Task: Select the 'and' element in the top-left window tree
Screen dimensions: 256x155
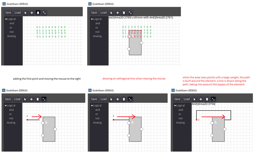Action: click(12, 24)
